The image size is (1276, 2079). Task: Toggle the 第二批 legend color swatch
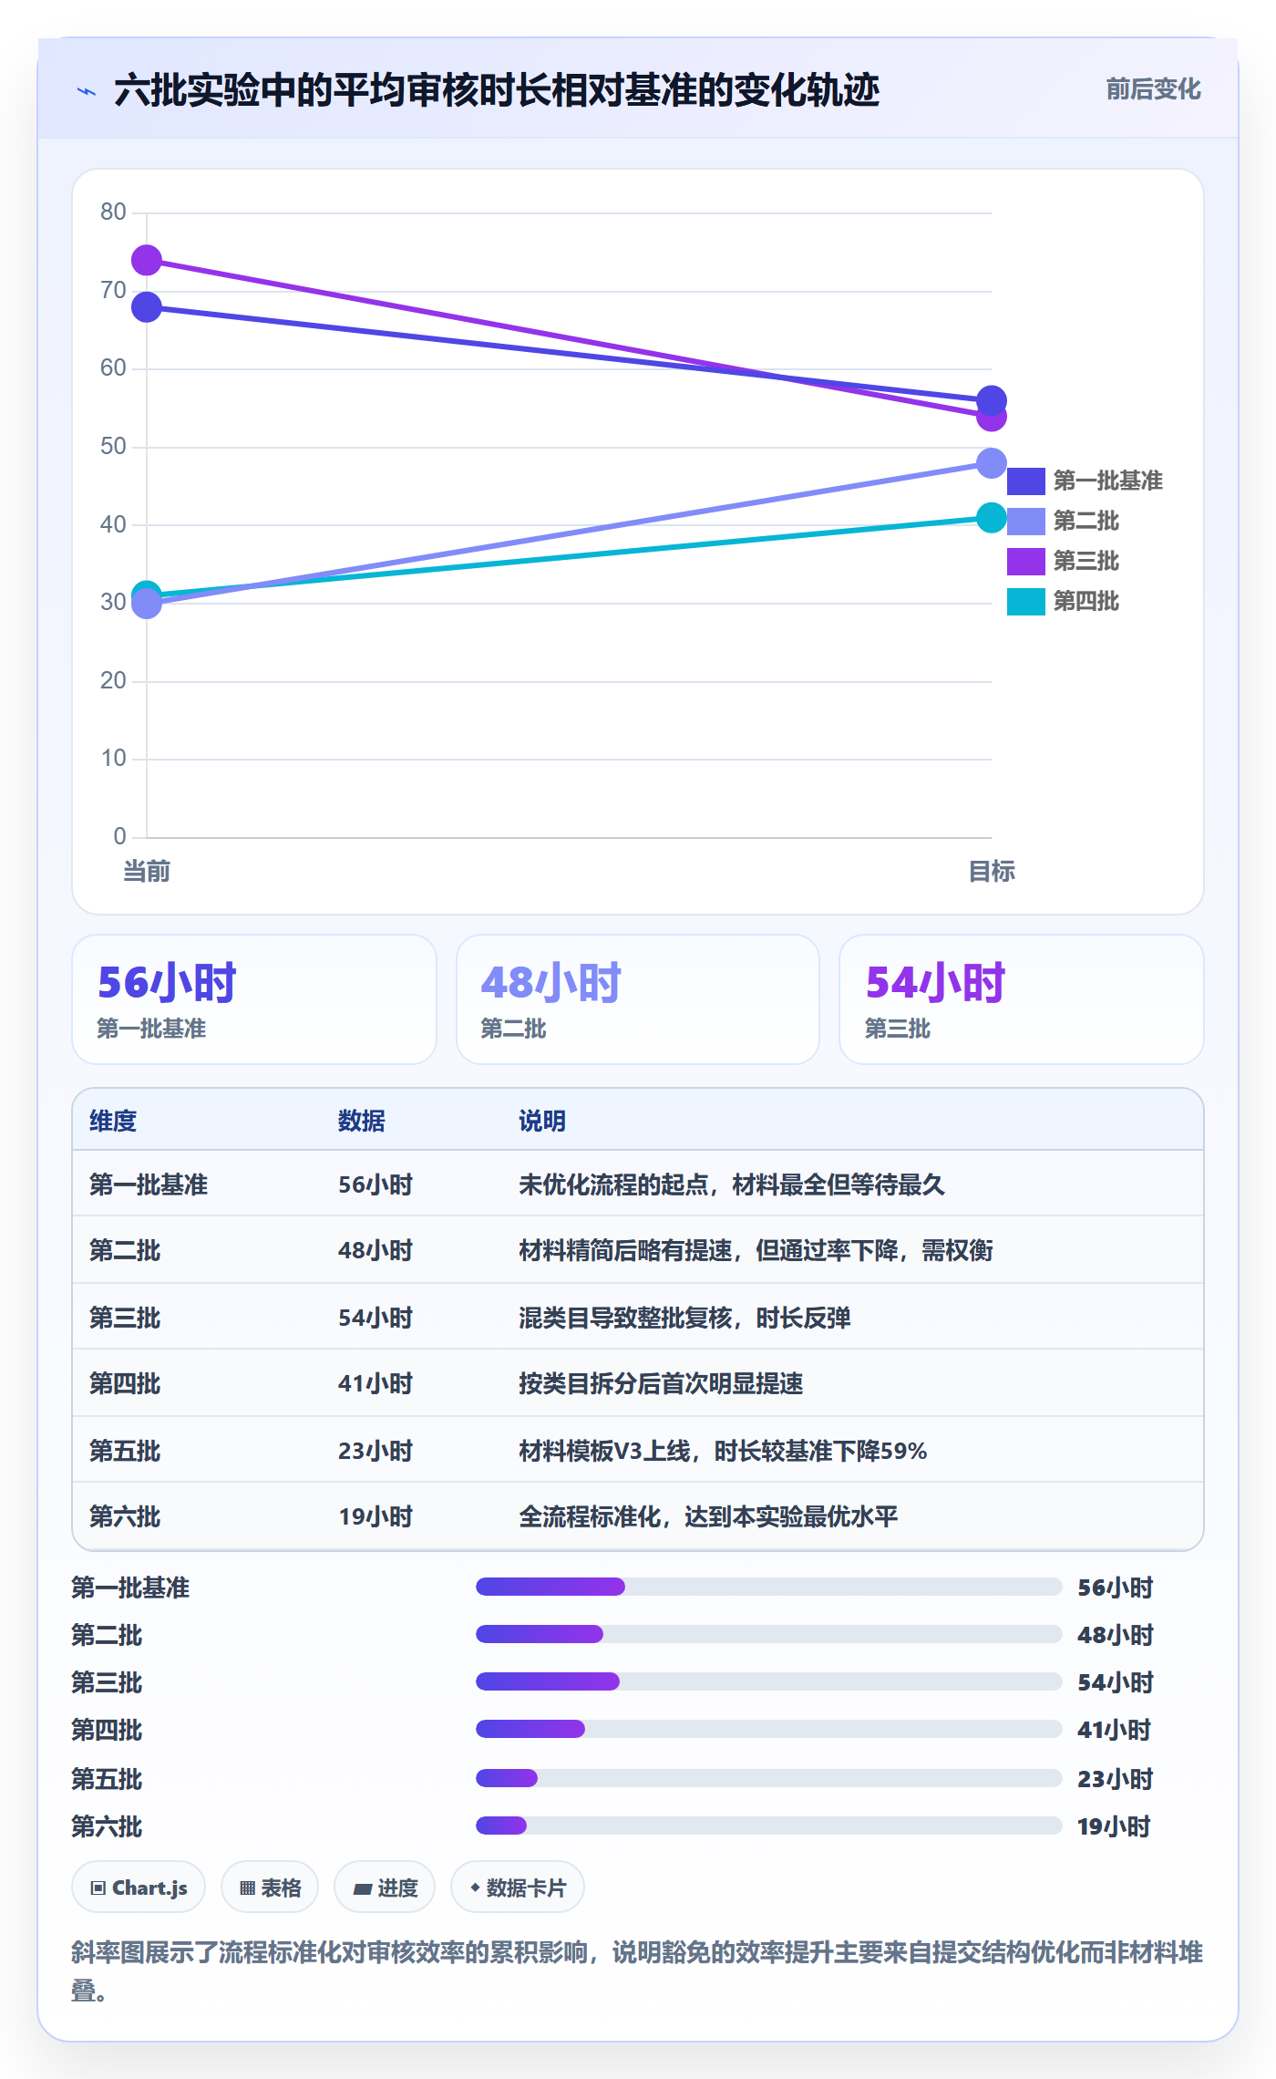(1025, 521)
